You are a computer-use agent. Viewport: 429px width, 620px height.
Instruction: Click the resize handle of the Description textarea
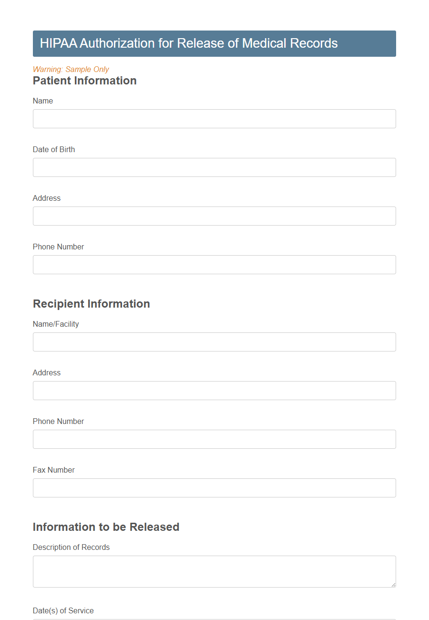[x=393, y=585]
